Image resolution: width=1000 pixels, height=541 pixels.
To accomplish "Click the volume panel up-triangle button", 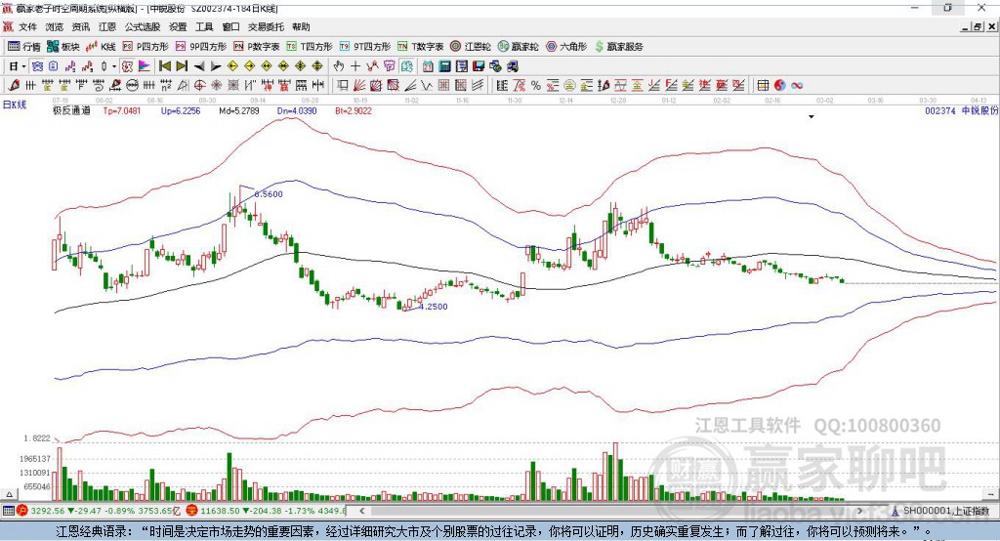I will coord(9,494).
